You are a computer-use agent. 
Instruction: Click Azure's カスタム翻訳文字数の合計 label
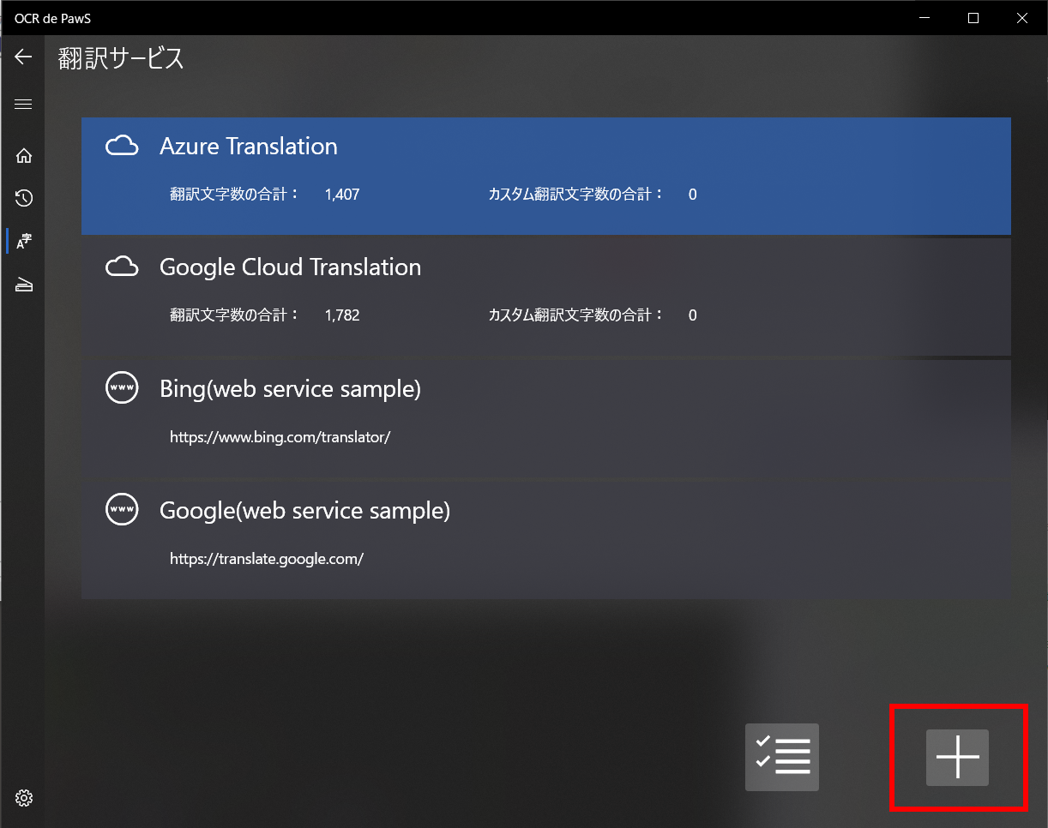pyautogui.click(x=576, y=195)
